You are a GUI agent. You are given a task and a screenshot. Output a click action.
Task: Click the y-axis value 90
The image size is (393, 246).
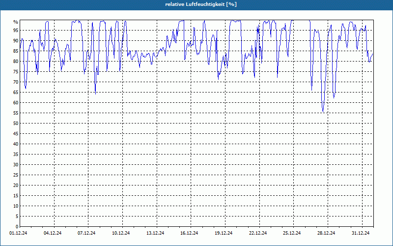pos(16,41)
